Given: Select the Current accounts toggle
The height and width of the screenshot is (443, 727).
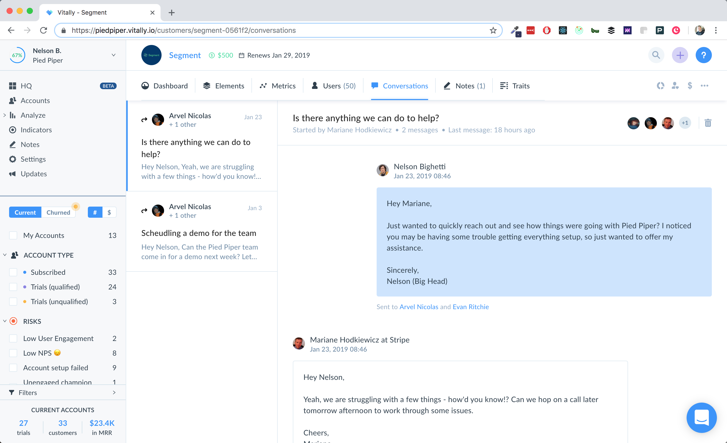Looking at the screenshot, I should coord(25,212).
